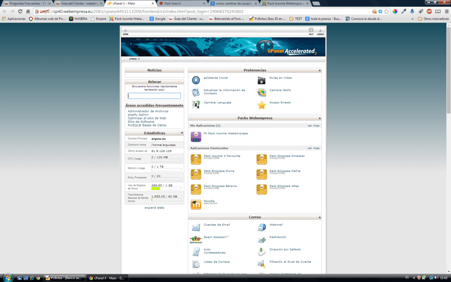
Task: Switch to PcBolsa taskbar window
Action: [x=64, y=278]
